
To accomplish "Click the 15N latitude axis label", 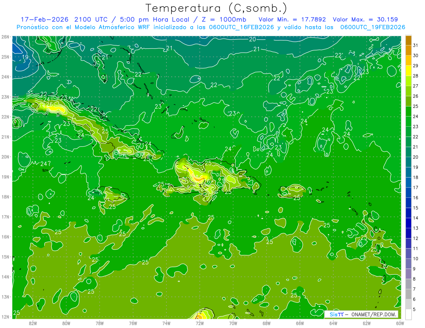I will coord(5,257).
